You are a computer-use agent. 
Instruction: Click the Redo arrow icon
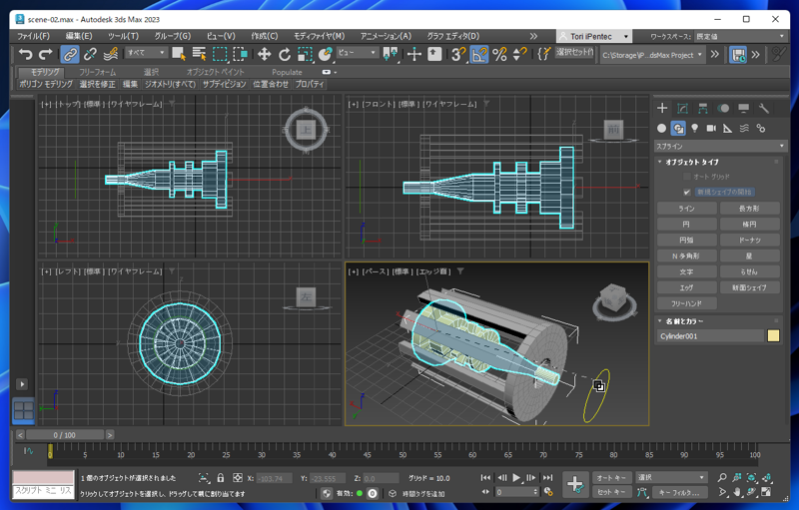click(46, 54)
